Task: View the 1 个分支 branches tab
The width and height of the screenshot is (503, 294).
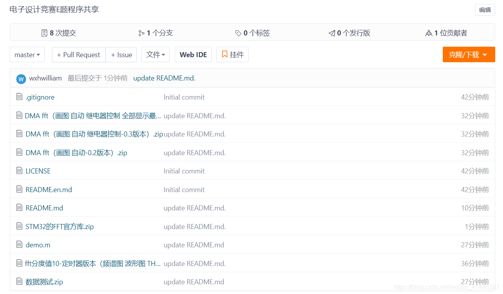Action: [x=156, y=33]
